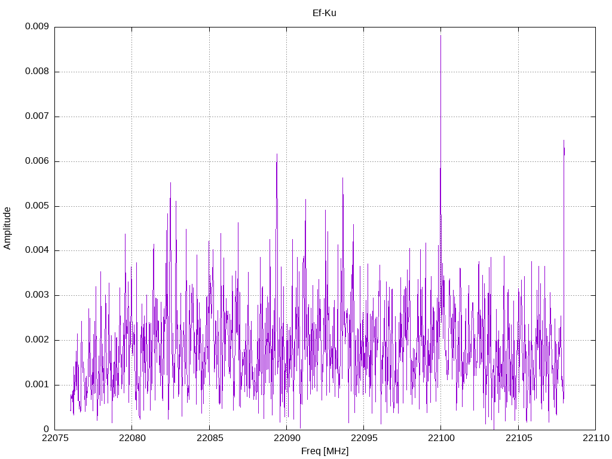The height and width of the screenshot is (459, 612).
Task: Click the x-axis tick label 22105
Action: click(x=518, y=438)
